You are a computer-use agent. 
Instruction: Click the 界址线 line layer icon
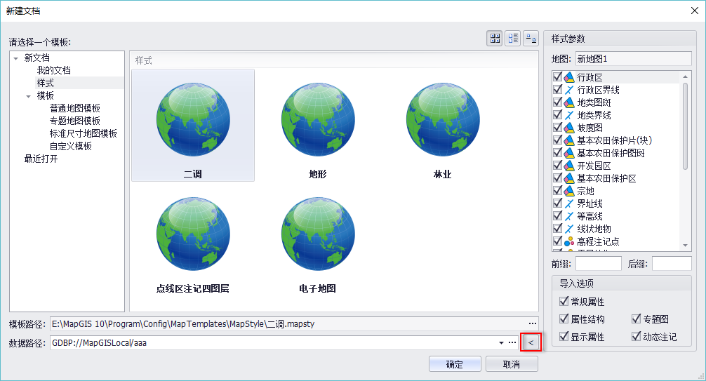pyautogui.click(x=569, y=203)
